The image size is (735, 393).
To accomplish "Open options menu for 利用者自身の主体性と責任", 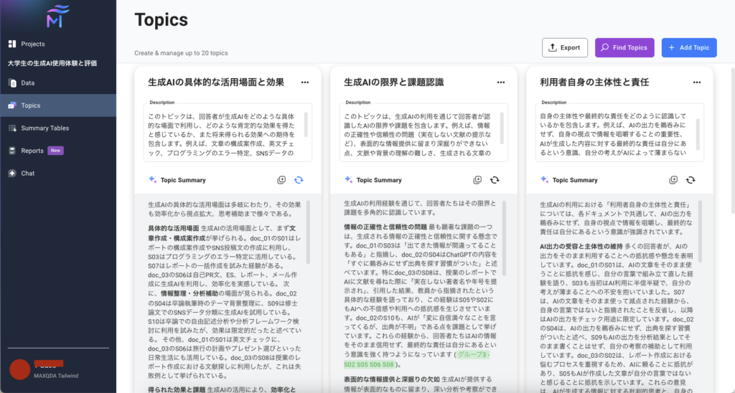I will (x=696, y=82).
